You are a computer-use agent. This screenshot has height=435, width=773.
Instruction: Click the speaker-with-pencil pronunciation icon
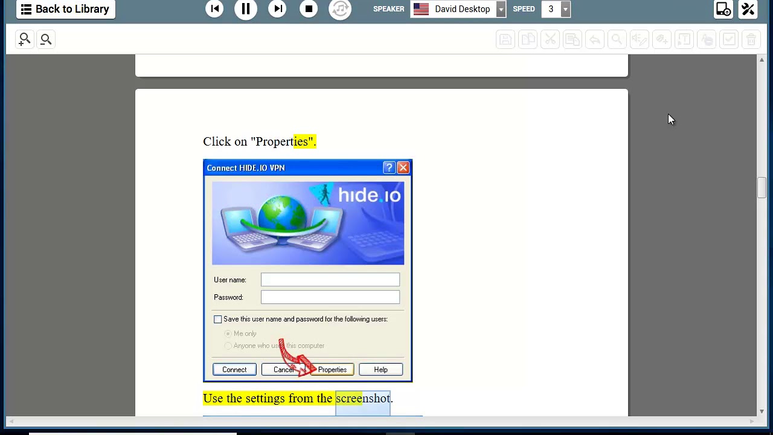click(640, 40)
